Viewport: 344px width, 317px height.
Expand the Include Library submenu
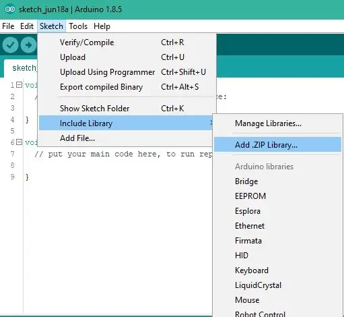click(x=126, y=123)
